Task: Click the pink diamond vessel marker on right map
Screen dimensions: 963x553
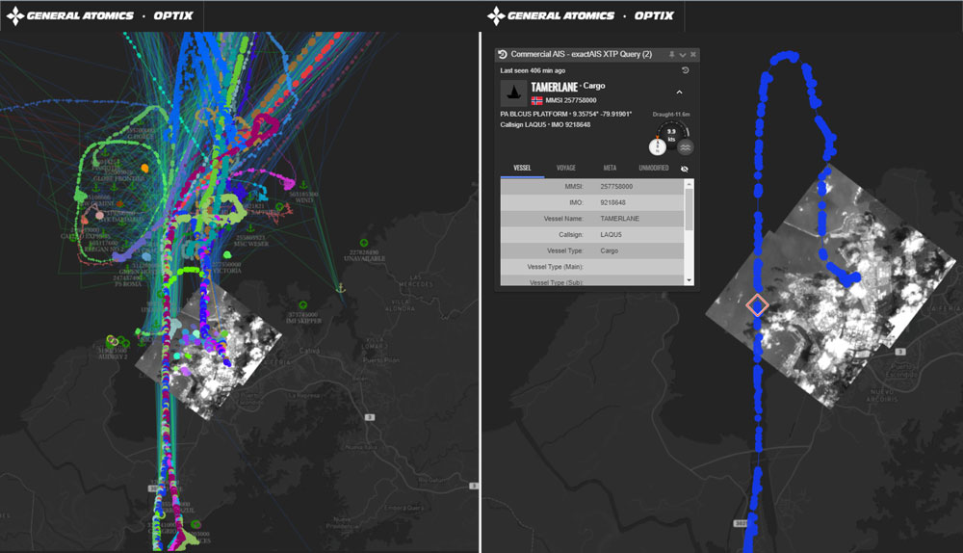Action: [x=757, y=305]
